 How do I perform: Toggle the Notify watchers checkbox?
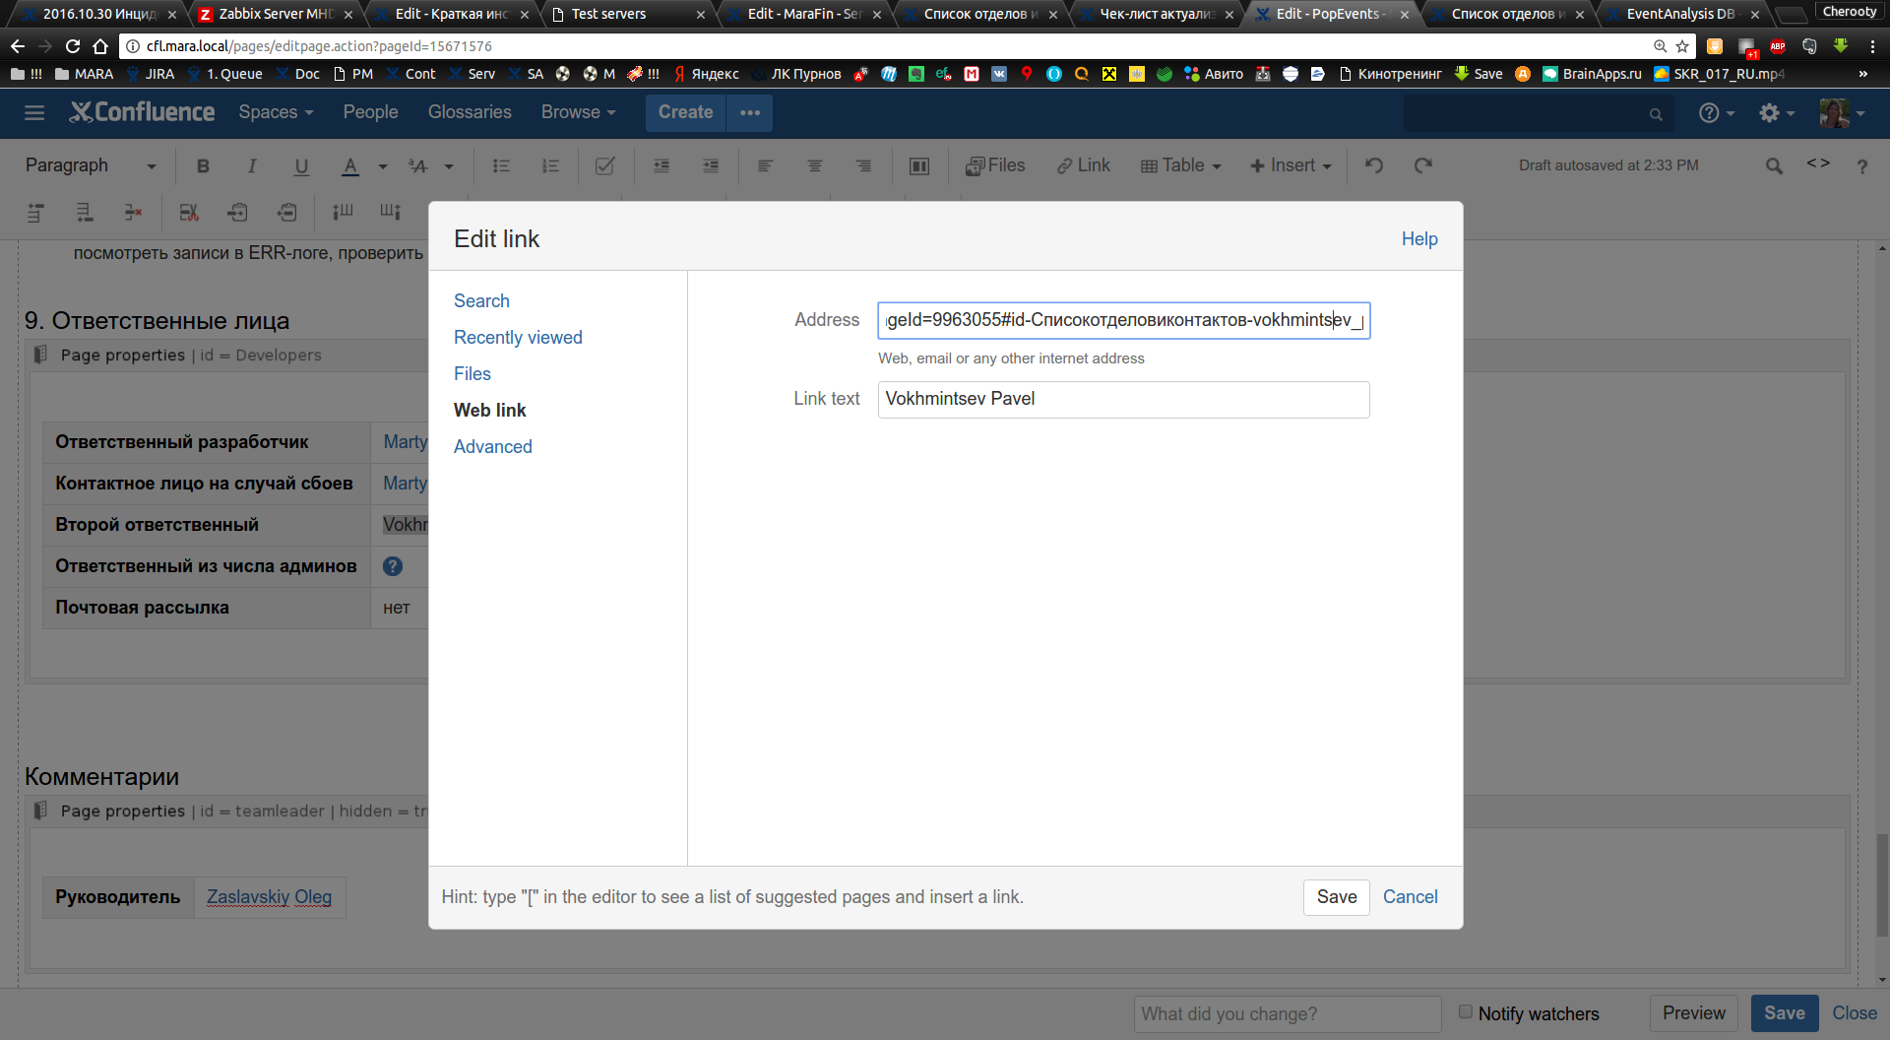coord(1465,1011)
